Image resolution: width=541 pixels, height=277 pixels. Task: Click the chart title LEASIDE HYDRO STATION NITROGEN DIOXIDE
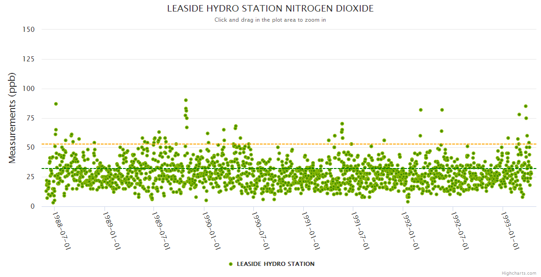(x=270, y=9)
